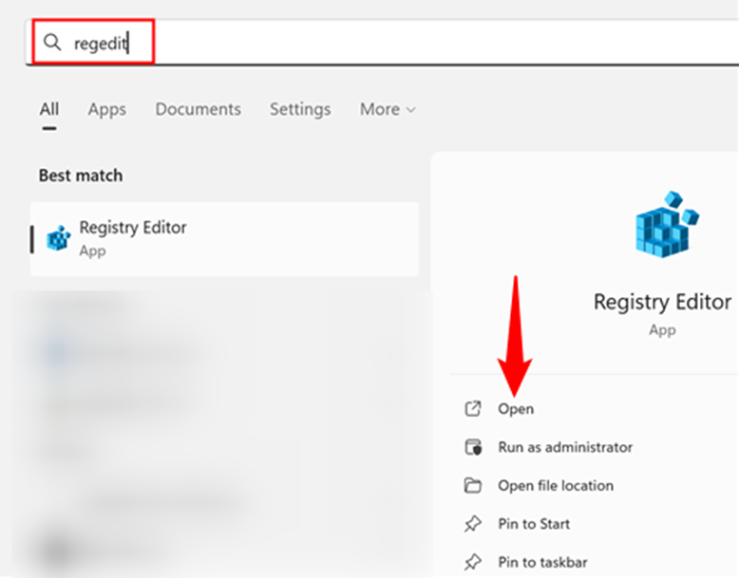This screenshot has height=578, width=739.
Task: Select the All tab
Action: pos(49,109)
